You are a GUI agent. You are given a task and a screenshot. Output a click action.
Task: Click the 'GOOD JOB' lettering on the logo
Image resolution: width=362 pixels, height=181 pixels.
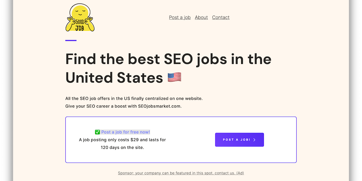point(80,25)
